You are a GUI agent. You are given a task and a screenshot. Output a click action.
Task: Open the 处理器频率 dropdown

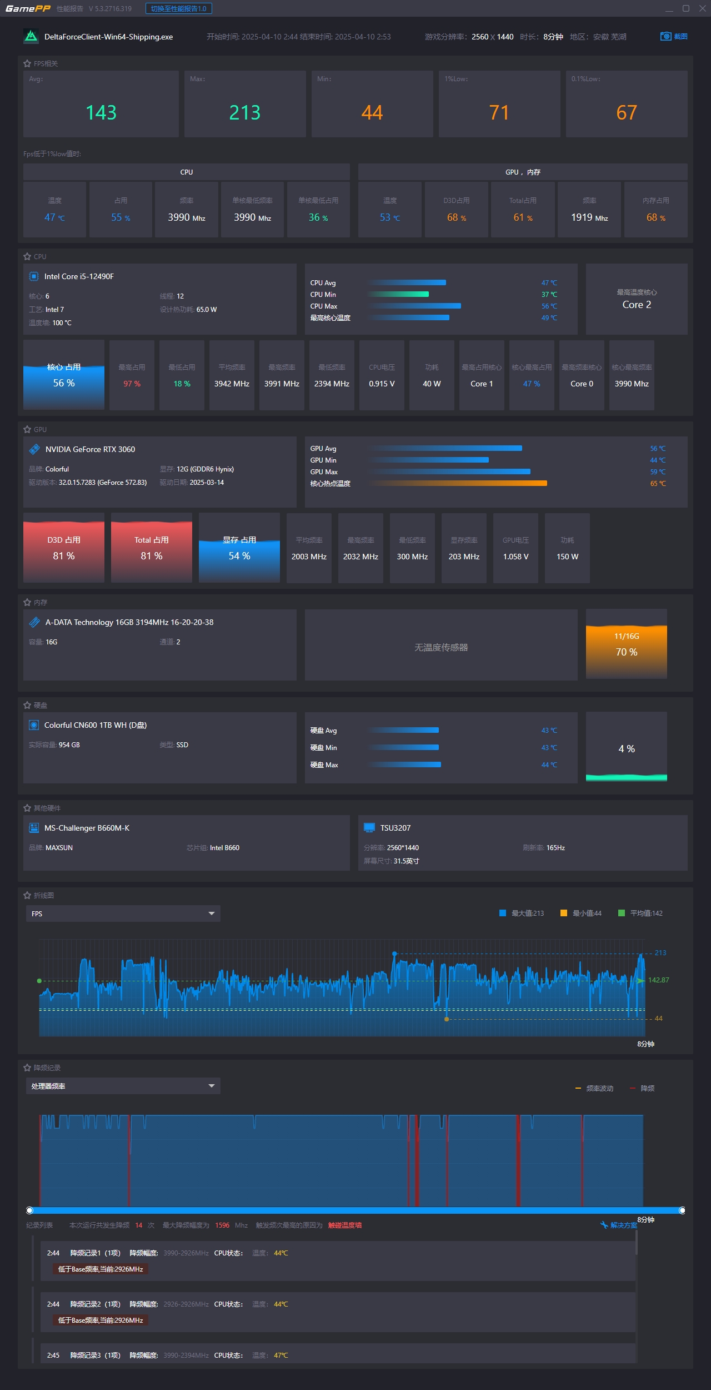123,1086
